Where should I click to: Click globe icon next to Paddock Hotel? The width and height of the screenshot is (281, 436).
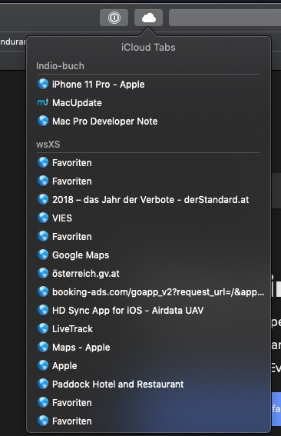(43, 384)
